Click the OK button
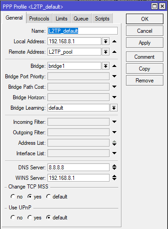The width and height of the screenshot is (168, 229). click(145, 19)
